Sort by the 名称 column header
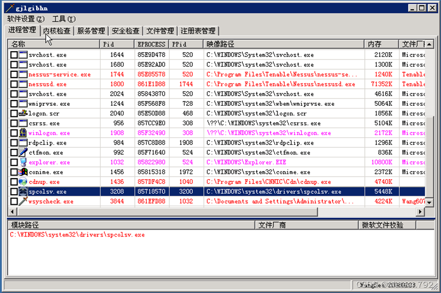 54,44
